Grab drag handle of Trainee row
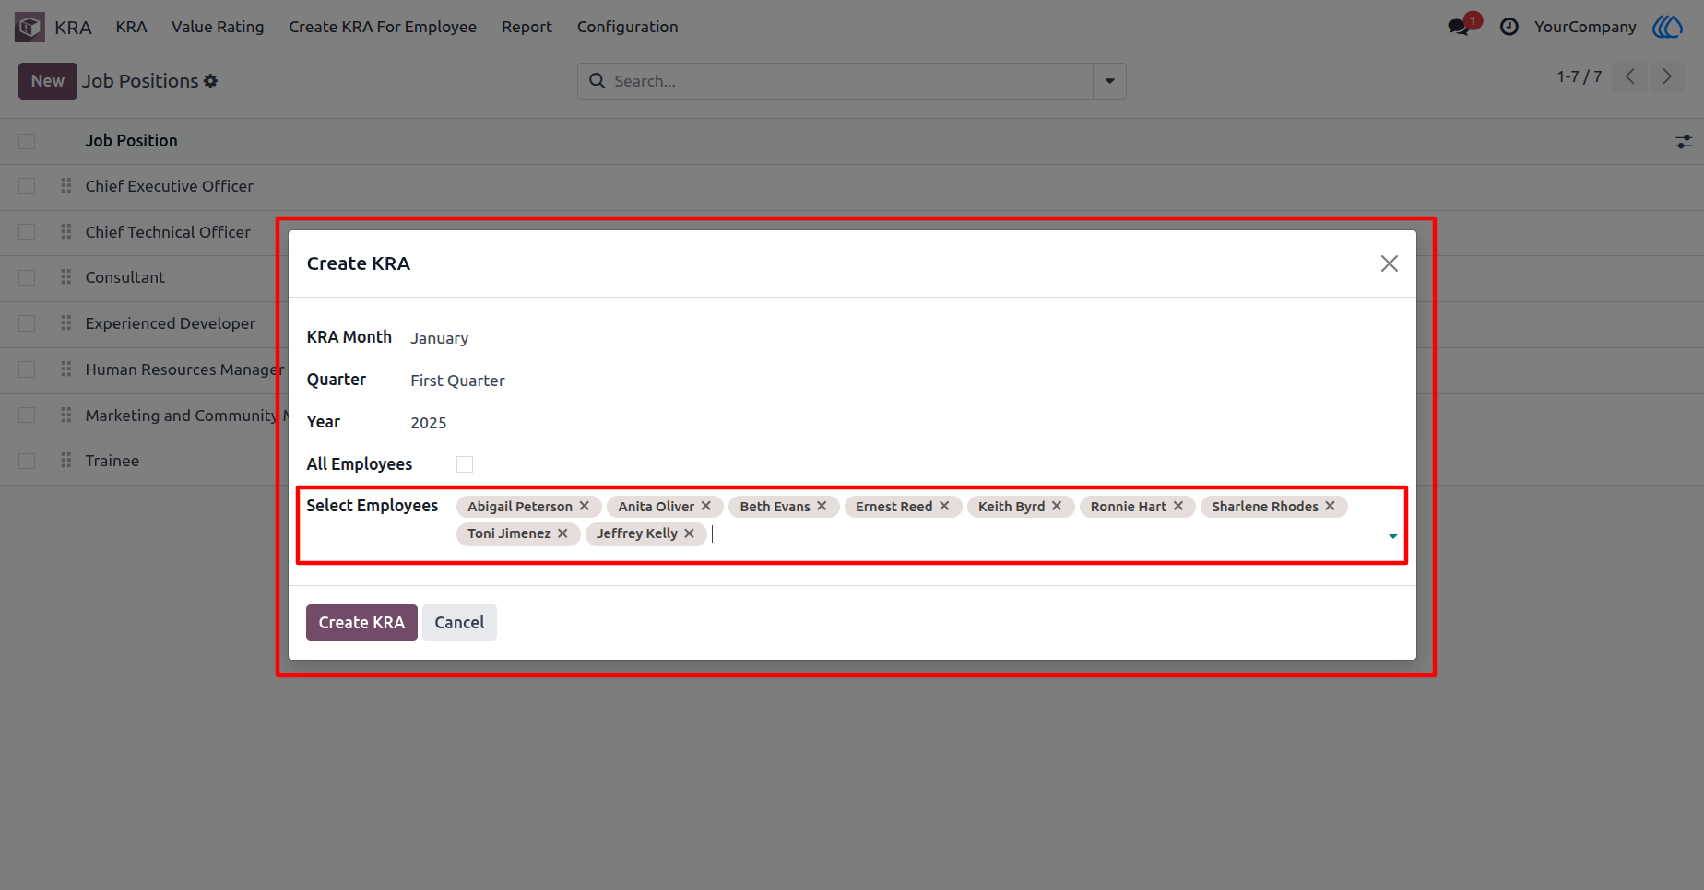 click(x=65, y=461)
